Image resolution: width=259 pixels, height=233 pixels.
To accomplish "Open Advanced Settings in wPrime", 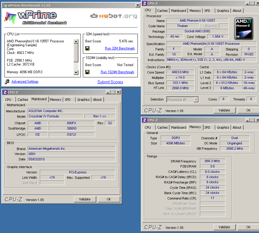I will coord(25,82).
